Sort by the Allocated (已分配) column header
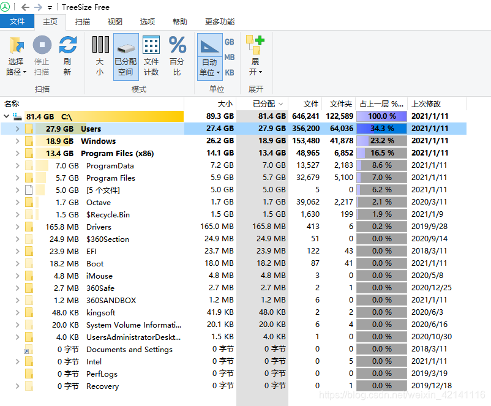 [263, 103]
